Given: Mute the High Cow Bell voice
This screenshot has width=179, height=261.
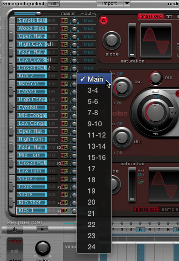Looking at the screenshot, I should pos(62,44).
